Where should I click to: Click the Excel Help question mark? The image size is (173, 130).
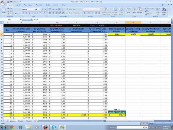click(x=162, y=5)
